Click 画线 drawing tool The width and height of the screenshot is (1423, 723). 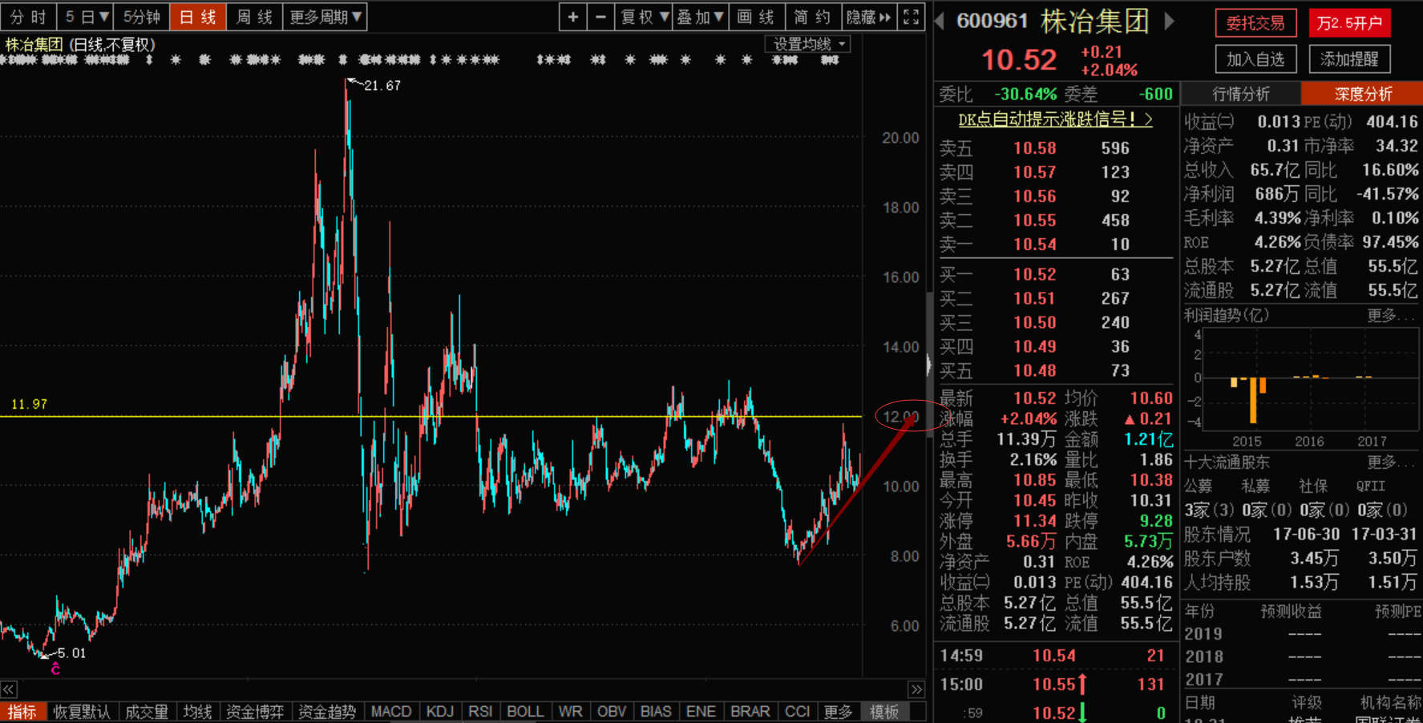point(756,17)
